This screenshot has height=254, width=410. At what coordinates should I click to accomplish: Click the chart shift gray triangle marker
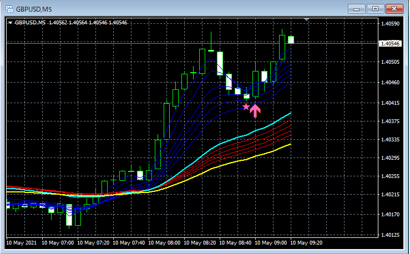306,19
